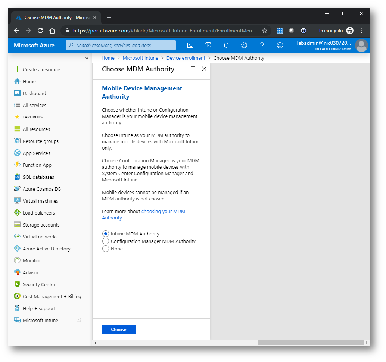Click the Dashboard icon in sidebar
This screenshot has width=386, height=362.
17,93
